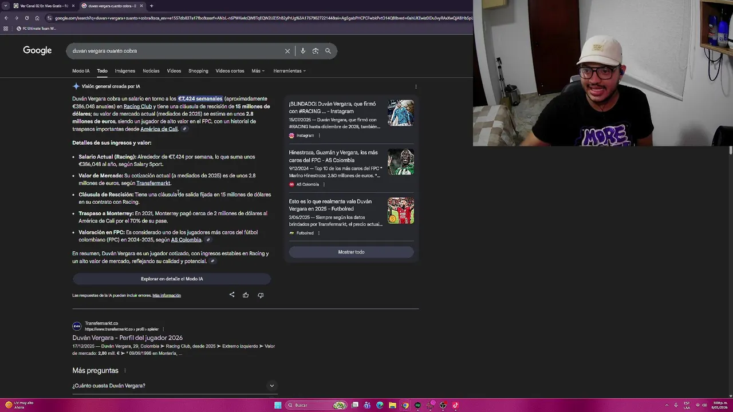Screen dimensions: 733x412
Task: Open options for the Instagram source
Action: click(x=319, y=136)
